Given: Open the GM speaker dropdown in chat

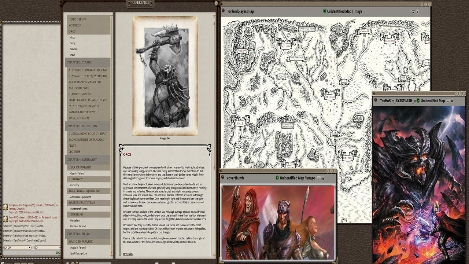Looking at the screenshot, I should tap(30, 247).
